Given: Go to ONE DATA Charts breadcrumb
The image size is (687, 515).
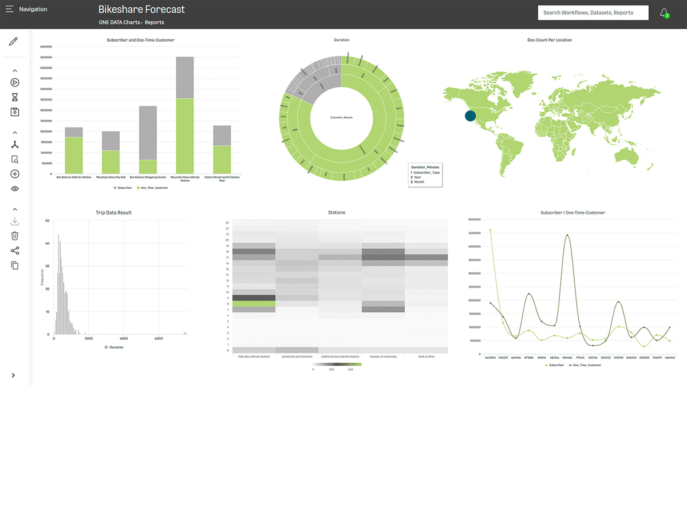Looking at the screenshot, I should [119, 22].
